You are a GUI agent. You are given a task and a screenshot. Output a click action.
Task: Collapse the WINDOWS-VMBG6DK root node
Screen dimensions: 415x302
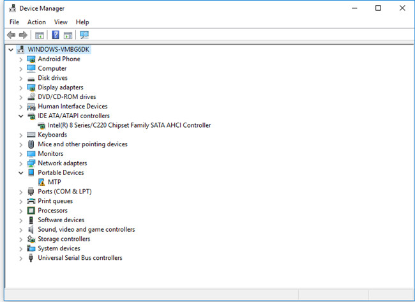coord(11,50)
